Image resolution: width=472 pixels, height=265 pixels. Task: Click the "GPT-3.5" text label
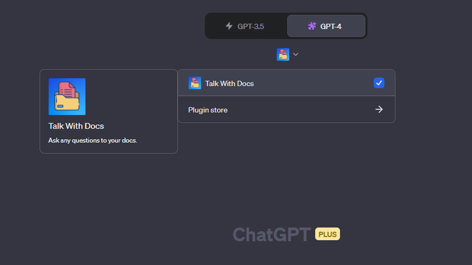pos(251,26)
